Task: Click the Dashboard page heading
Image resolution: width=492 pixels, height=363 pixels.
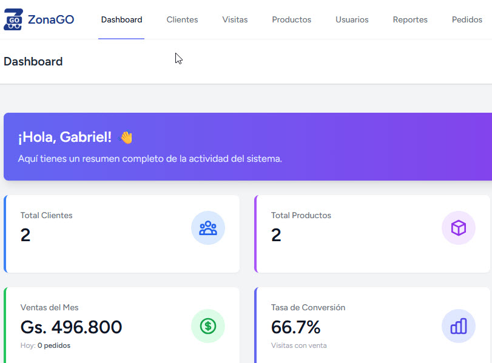Action: [x=33, y=61]
